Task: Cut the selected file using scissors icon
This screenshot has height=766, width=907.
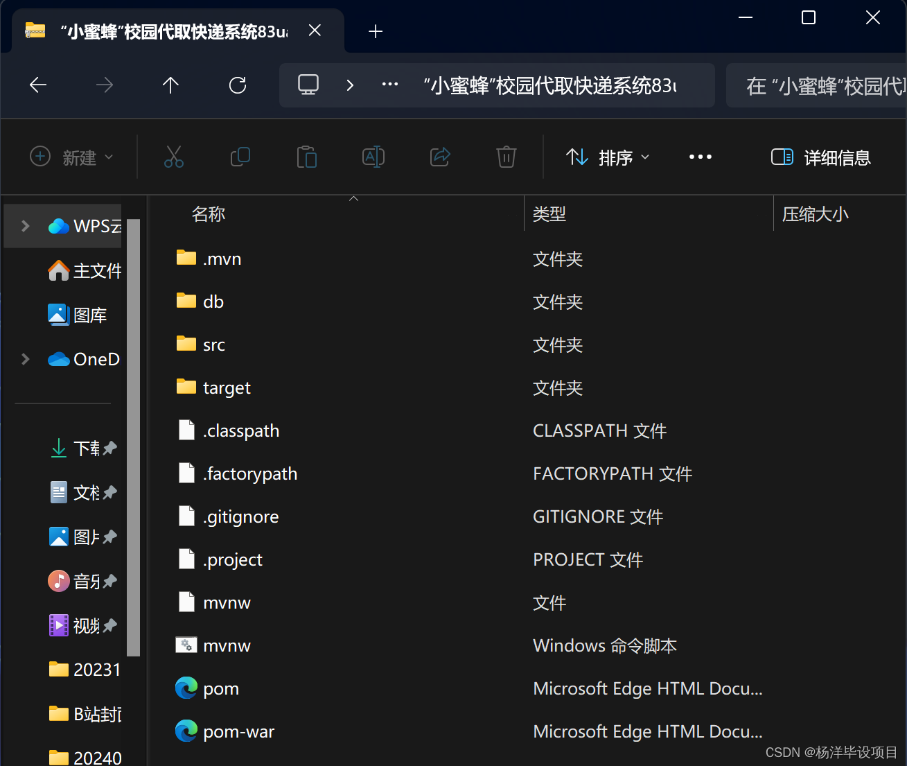Action: [174, 157]
